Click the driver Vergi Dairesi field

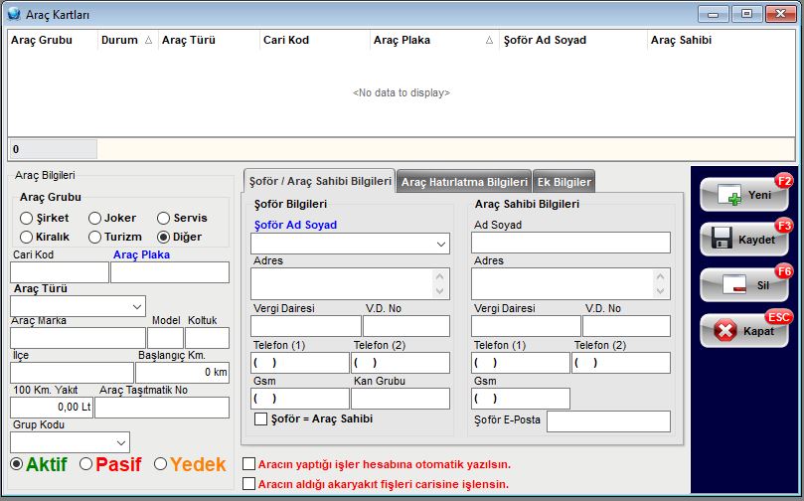click(306, 326)
